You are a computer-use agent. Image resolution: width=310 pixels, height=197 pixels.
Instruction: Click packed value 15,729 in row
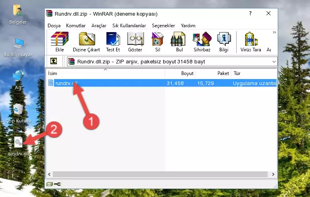tap(206, 83)
